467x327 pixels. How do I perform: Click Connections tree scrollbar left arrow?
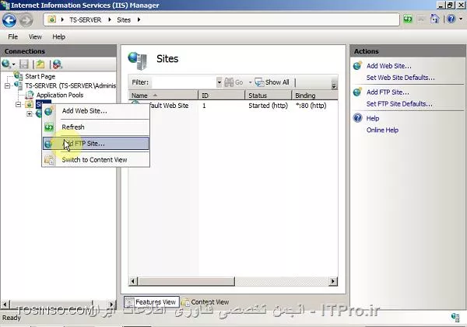tap(5, 304)
